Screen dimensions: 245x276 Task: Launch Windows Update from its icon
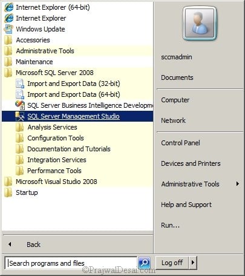(x=8, y=29)
